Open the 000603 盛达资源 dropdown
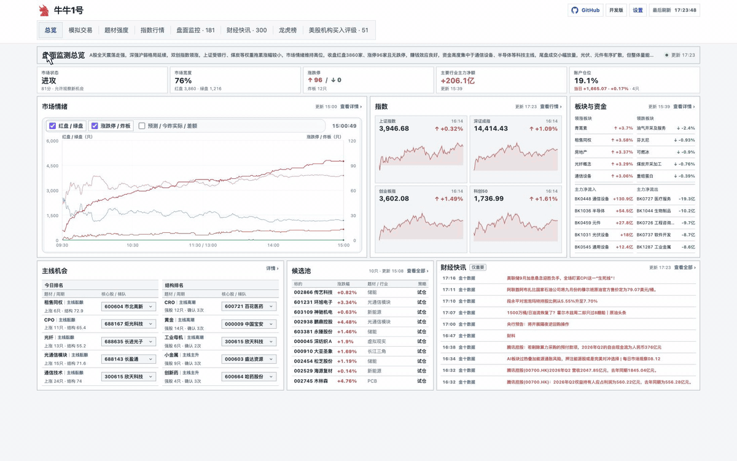 pyautogui.click(x=249, y=358)
